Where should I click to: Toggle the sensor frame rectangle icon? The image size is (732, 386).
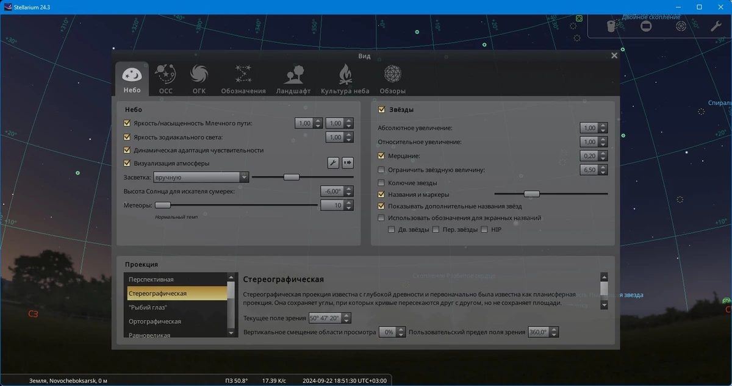[x=647, y=26]
